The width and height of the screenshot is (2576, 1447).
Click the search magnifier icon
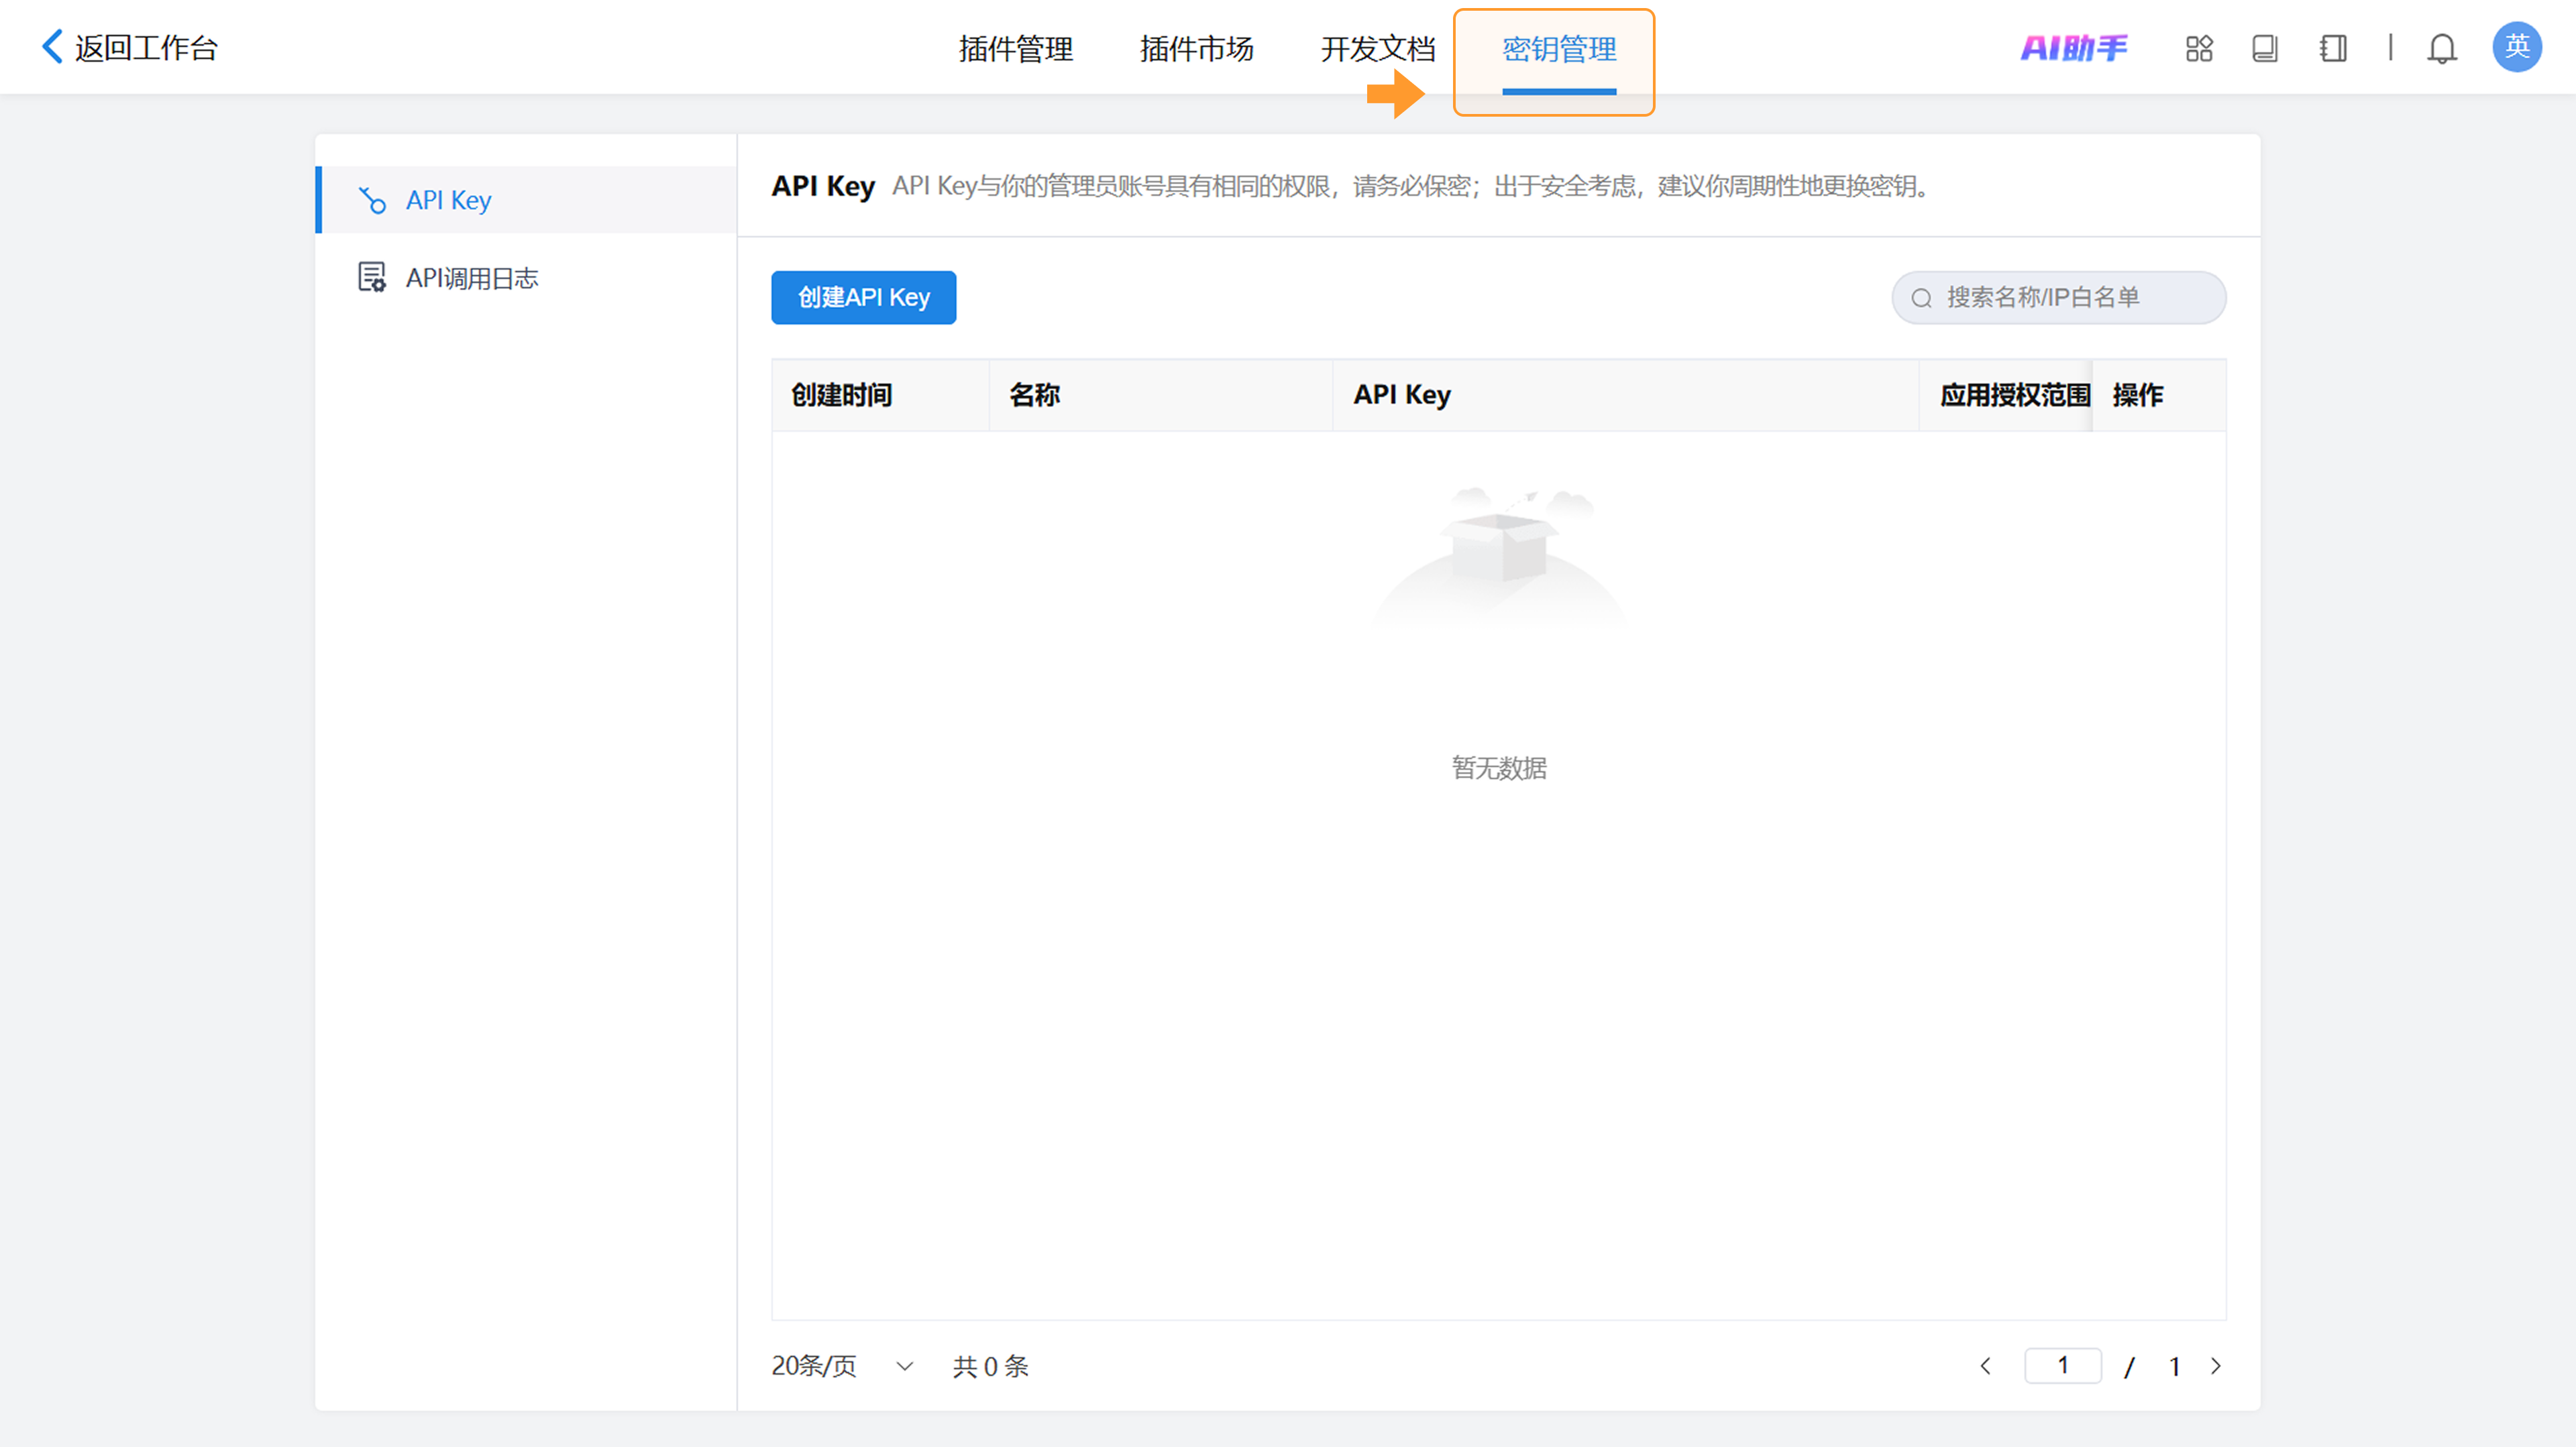point(1921,298)
